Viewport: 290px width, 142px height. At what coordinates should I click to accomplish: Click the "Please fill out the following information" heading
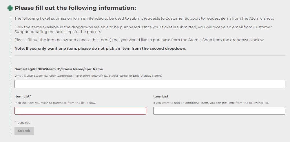[75, 8]
